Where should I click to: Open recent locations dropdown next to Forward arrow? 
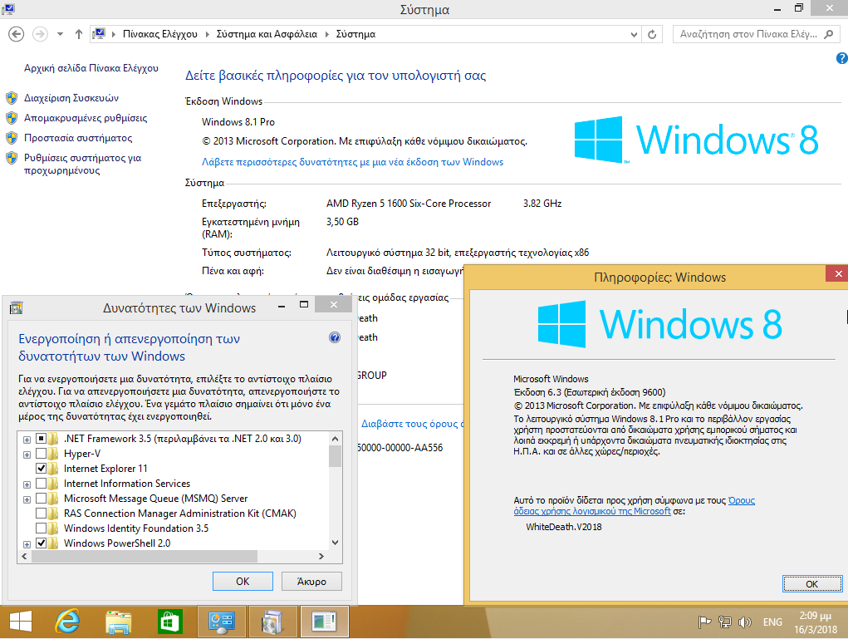click(x=60, y=34)
